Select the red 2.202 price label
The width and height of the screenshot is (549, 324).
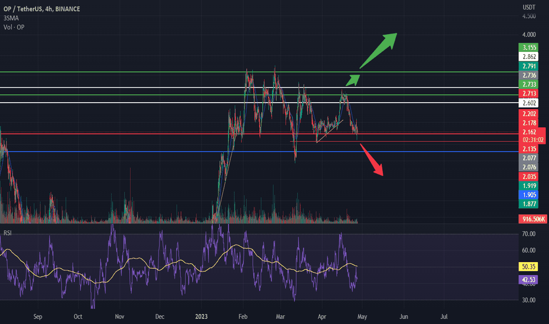pos(529,114)
